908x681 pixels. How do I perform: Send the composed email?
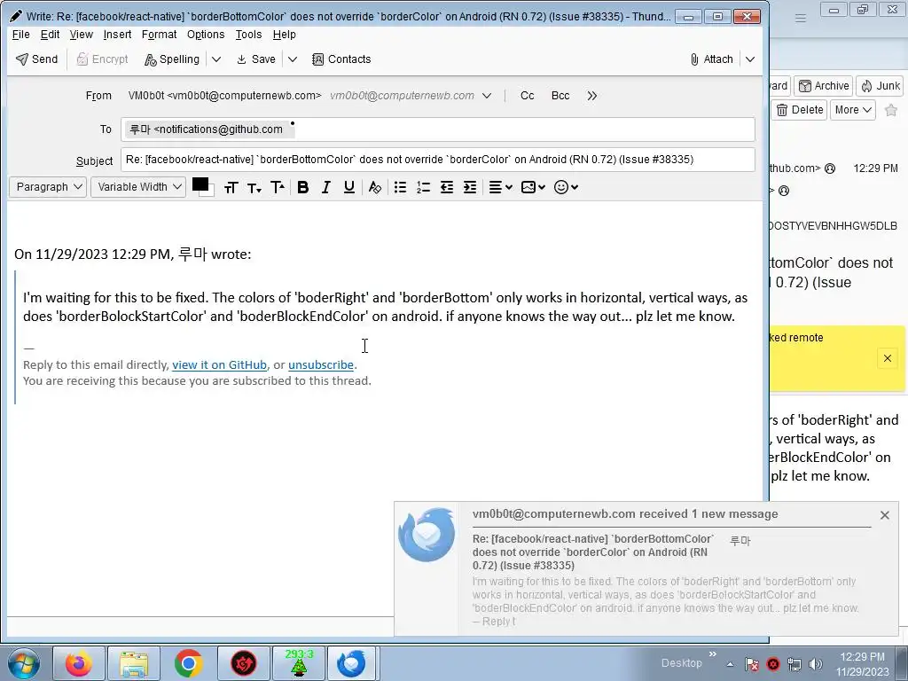click(36, 59)
